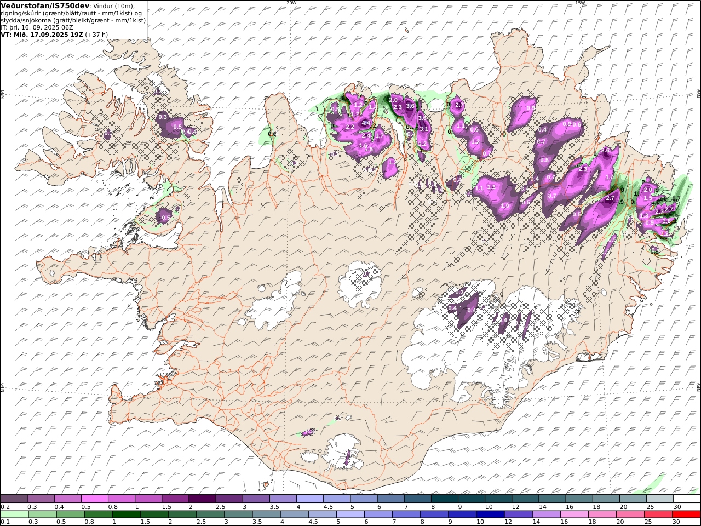Click the 15W longitude label
Screen dimensions: 701x526
[580, 3]
